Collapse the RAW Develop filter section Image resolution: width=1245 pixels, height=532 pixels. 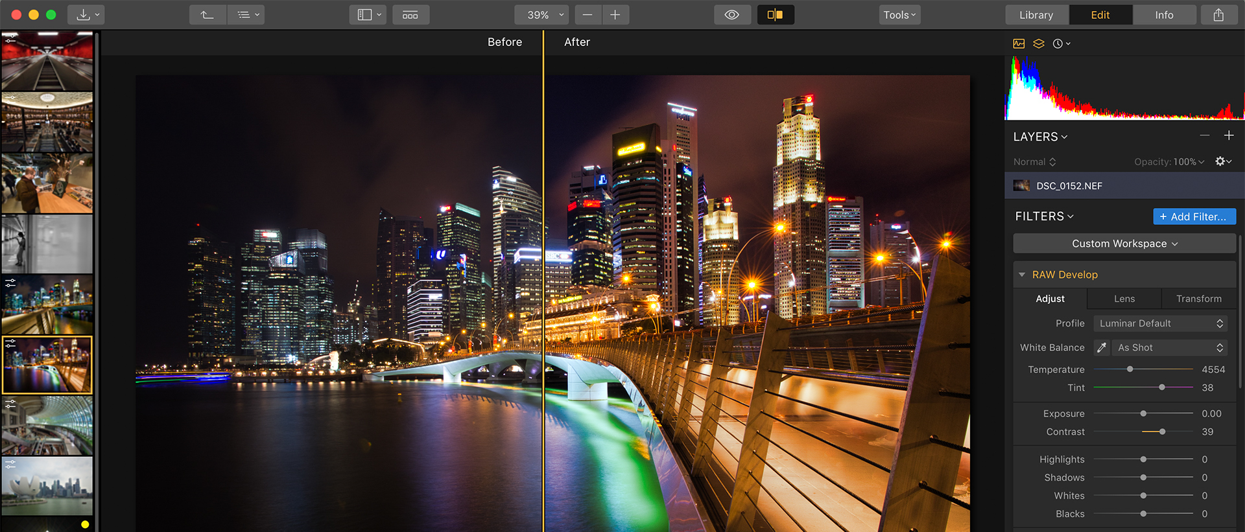pyautogui.click(x=1022, y=275)
